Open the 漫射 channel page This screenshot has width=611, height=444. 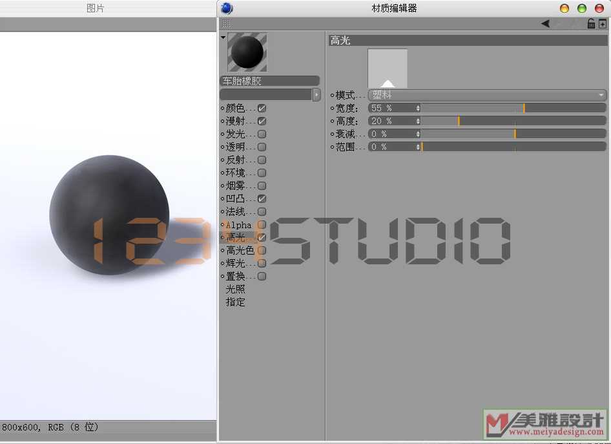pos(235,121)
